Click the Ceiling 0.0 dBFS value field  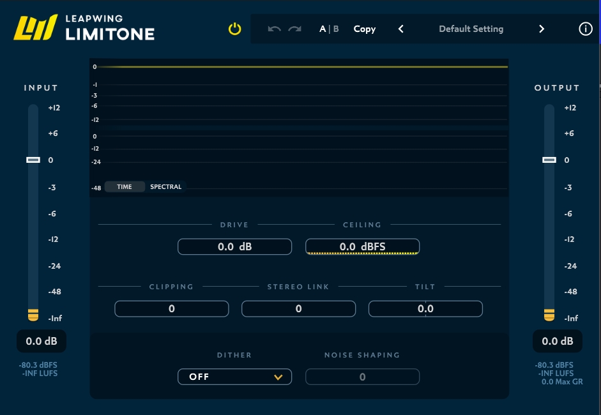point(362,246)
